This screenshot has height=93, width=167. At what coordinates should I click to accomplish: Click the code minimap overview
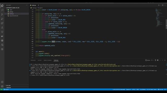(x=160, y=18)
